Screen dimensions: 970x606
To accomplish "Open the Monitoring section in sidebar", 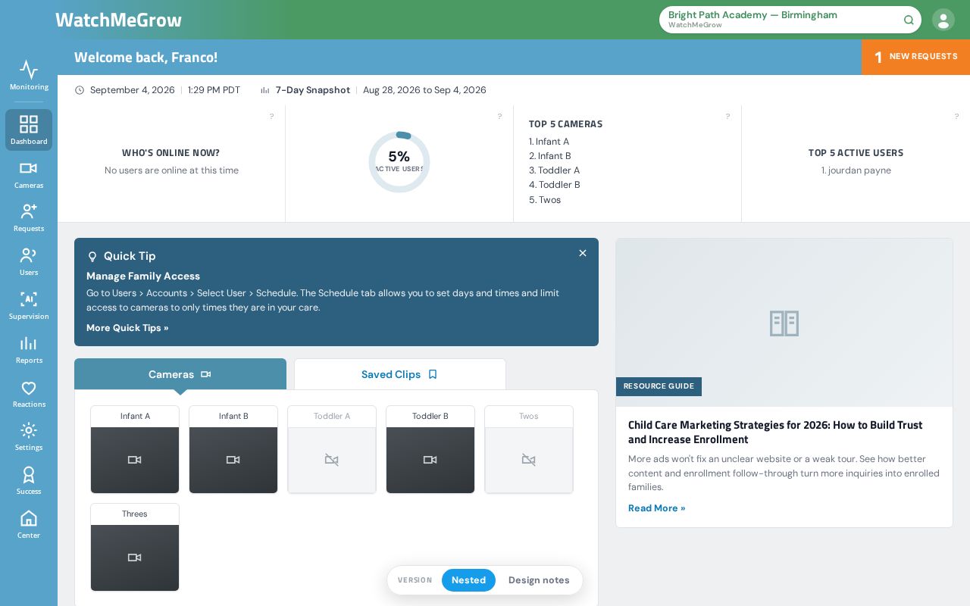I will pyautogui.click(x=29, y=76).
